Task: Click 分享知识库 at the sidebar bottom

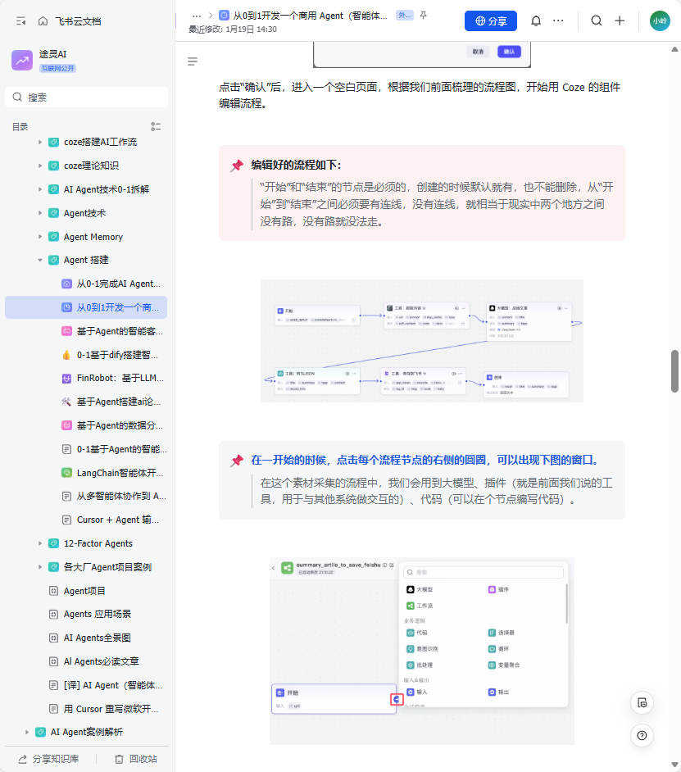Action: [x=48, y=759]
